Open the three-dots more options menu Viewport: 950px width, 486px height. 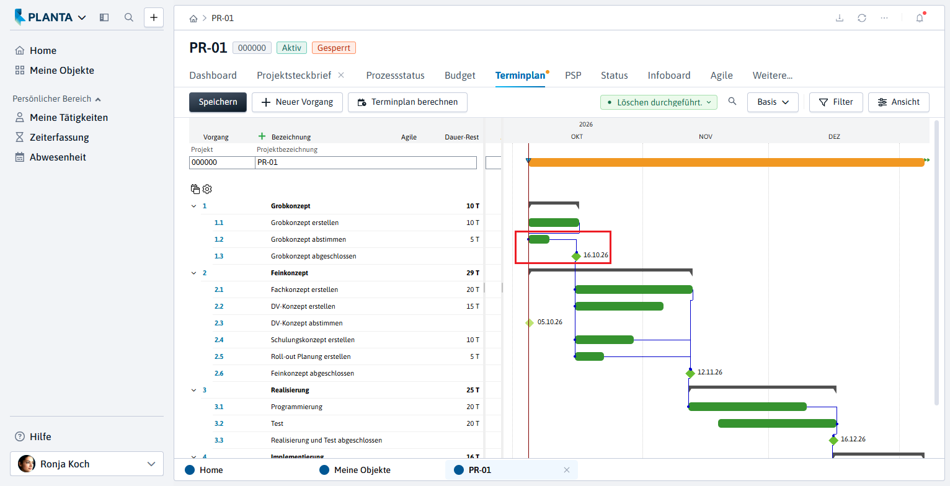click(x=884, y=18)
